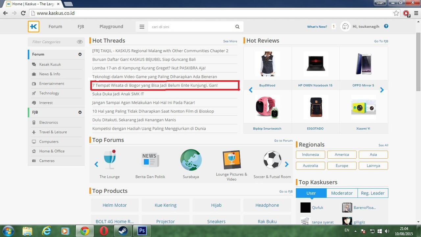Open the Bipbip Smartwatch thumbnail

[267, 107]
